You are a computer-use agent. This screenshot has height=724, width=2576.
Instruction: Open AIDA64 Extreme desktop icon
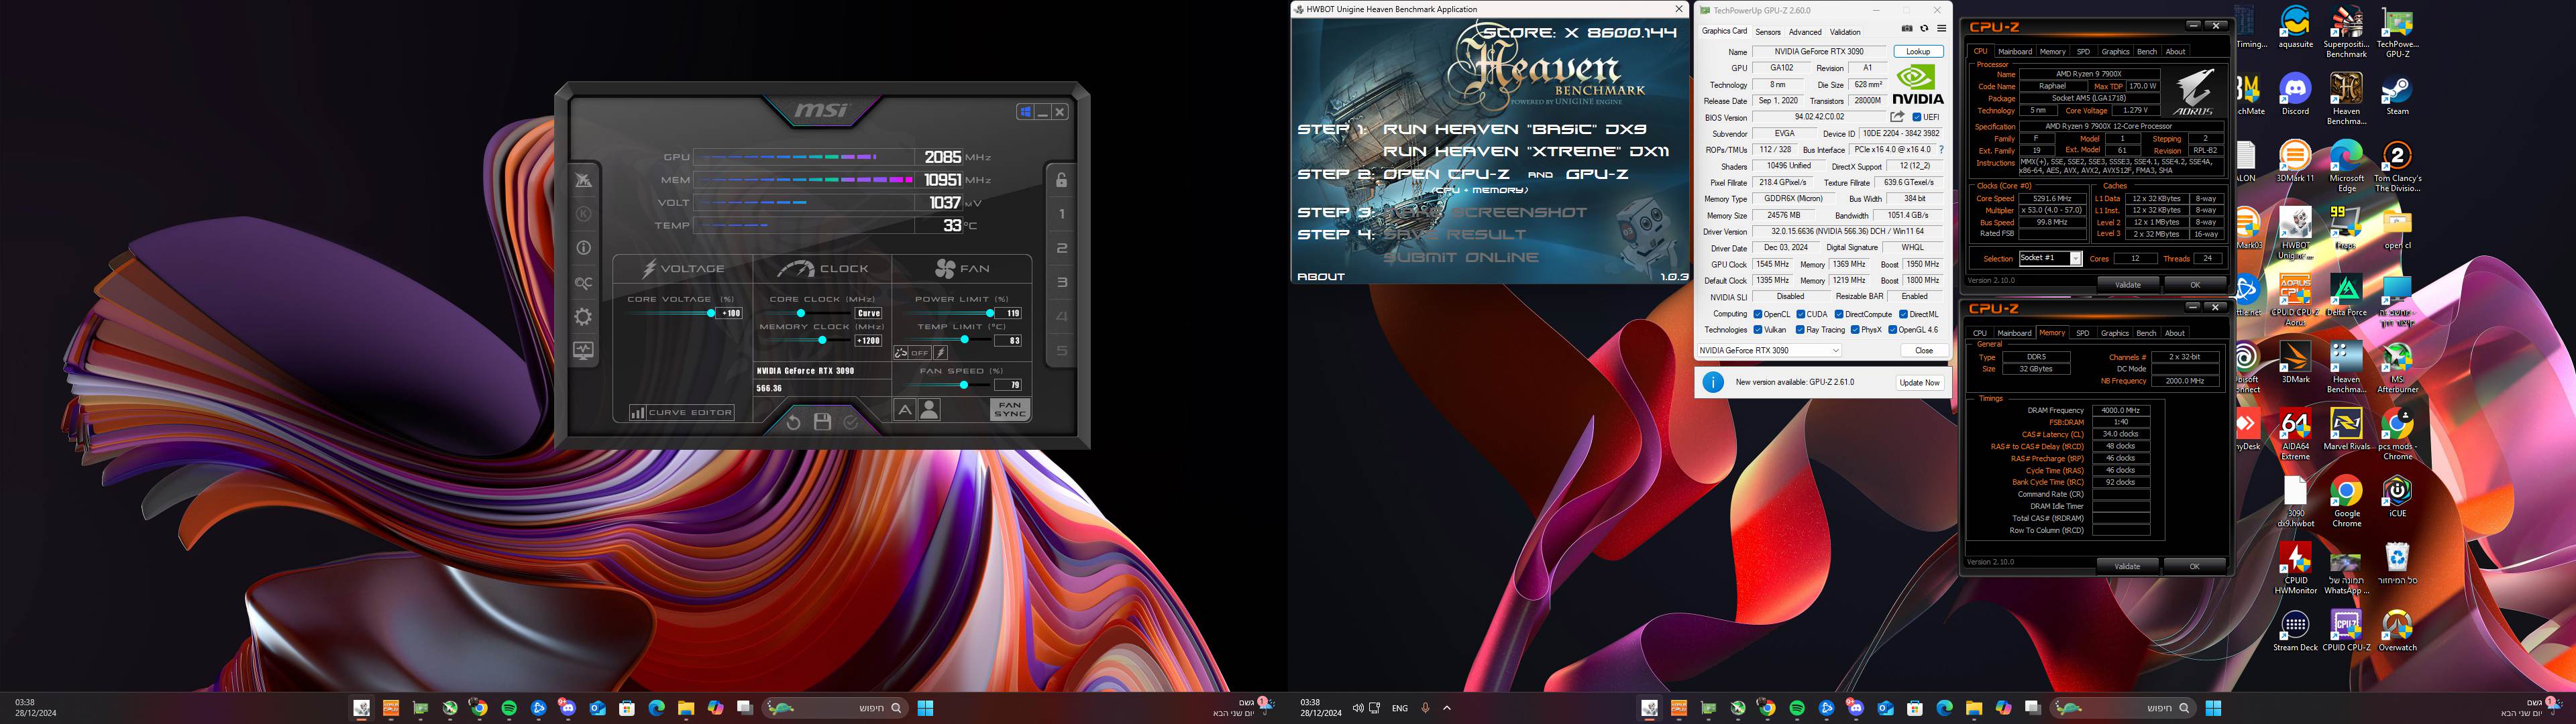tap(2295, 435)
